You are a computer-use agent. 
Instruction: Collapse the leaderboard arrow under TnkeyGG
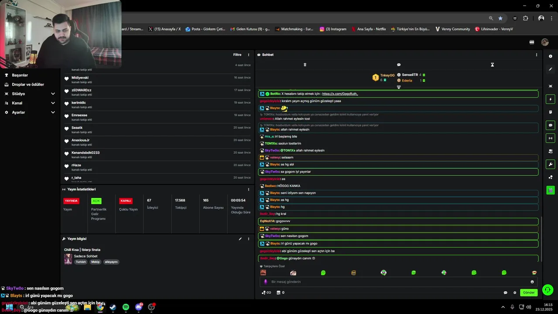(x=398, y=87)
